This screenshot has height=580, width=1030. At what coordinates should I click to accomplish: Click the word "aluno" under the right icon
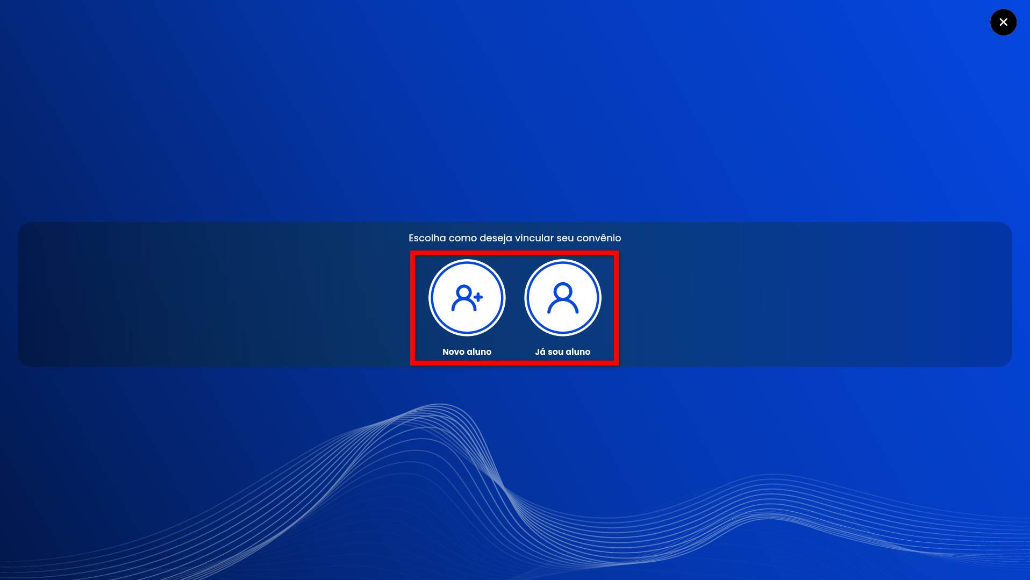[x=578, y=352]
